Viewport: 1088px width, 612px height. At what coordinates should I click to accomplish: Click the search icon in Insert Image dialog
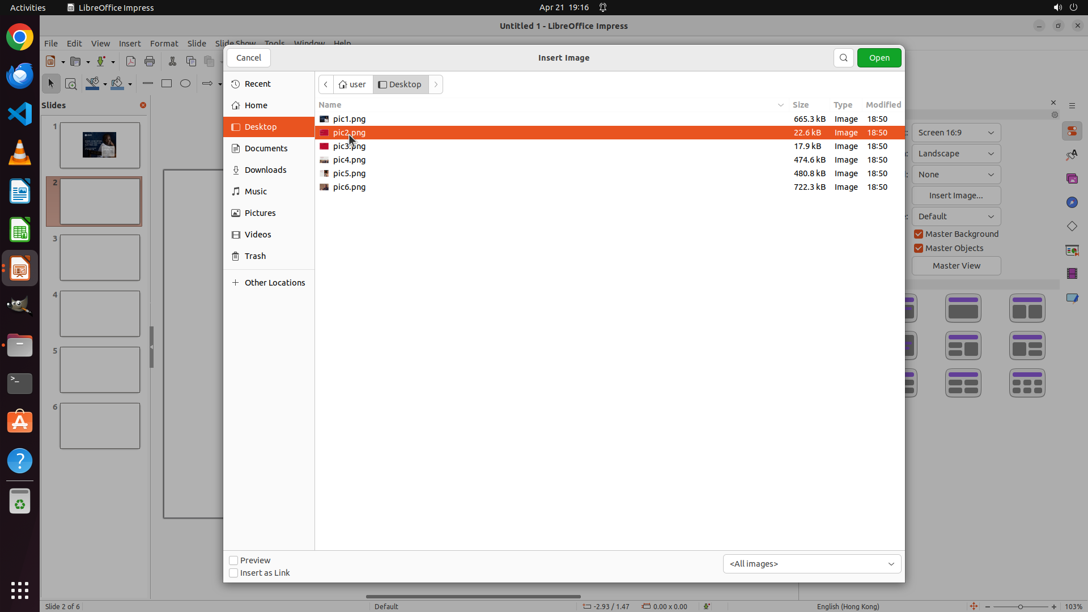[x=843, y=58]
